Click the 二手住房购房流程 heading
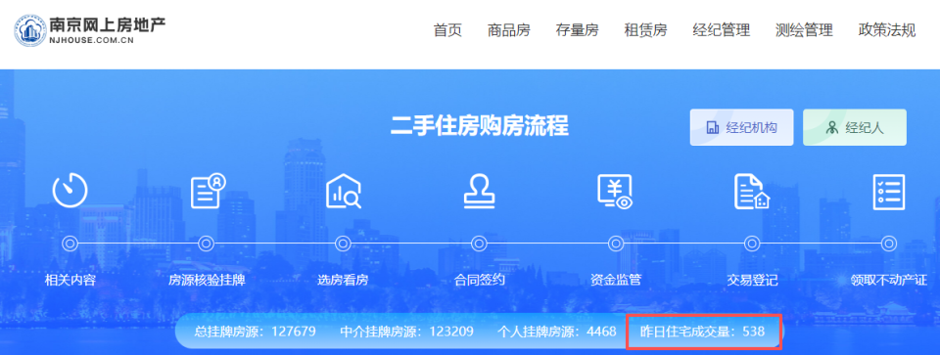Viewport: 940px width, 355px height. (x=480, y=126)
